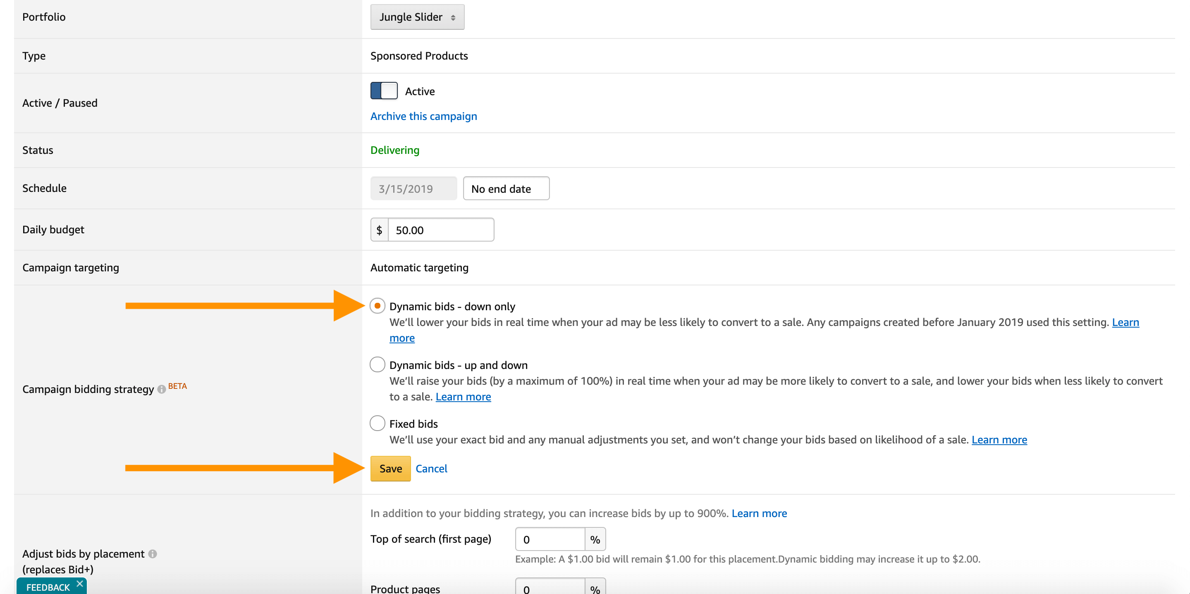
Task: Click Archive this campaign link
Action: (423, 116)
